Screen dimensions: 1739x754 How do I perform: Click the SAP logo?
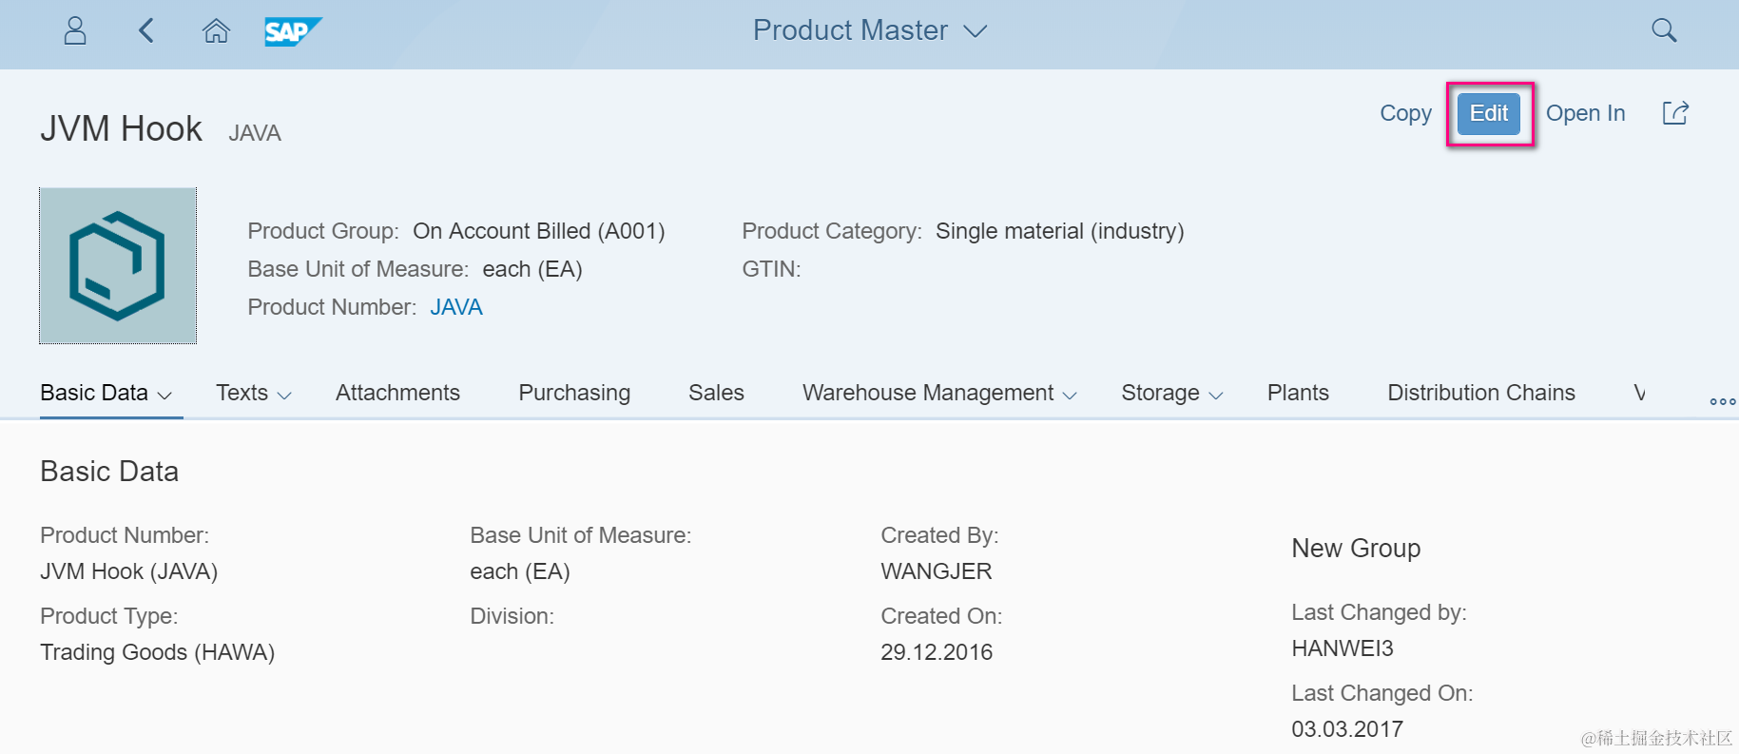(x=292, y=31)
